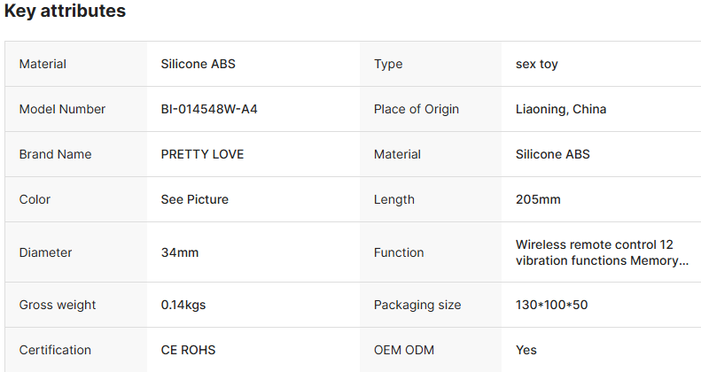The image size is (701, 372).
Task: Click the See Picture color value
Action: click(194, 199)
